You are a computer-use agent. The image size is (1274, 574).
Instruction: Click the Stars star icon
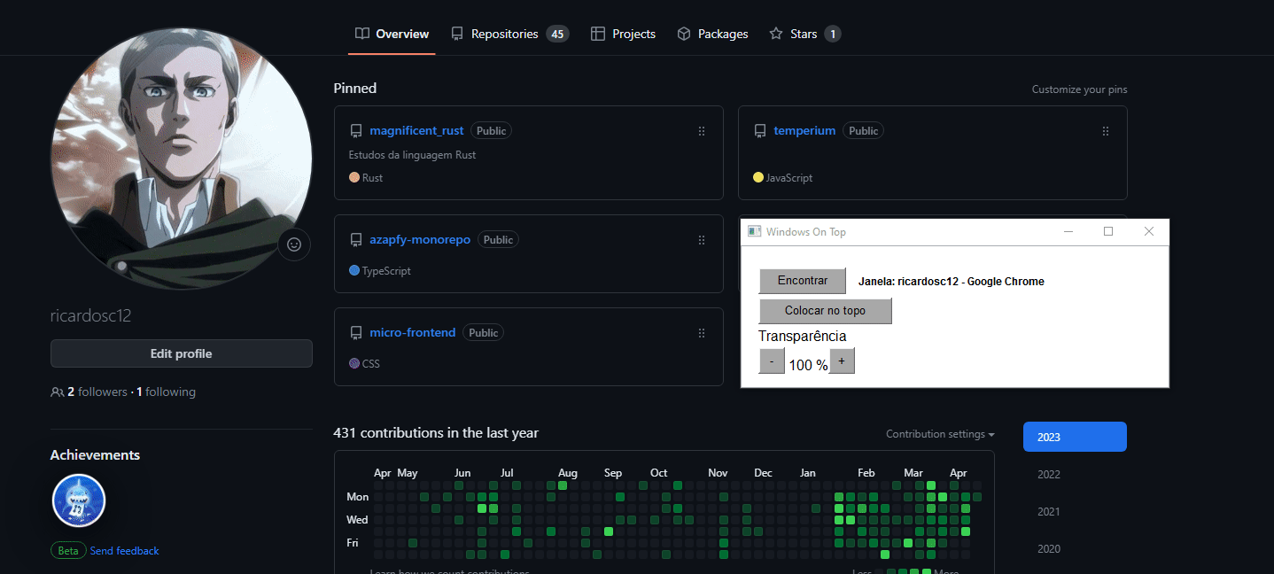tap(776, 34)
